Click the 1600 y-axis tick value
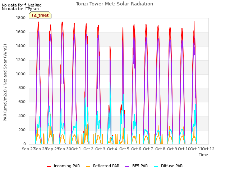 [21, 32]
